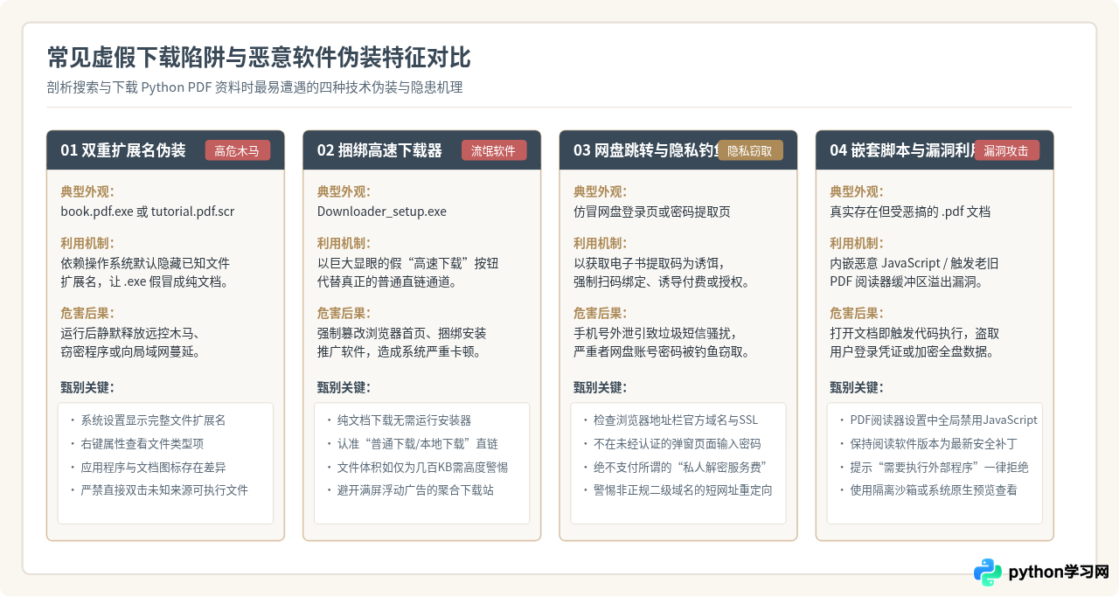Click bullet 使用隔离沙箱或系统原生预览查看

934,490
